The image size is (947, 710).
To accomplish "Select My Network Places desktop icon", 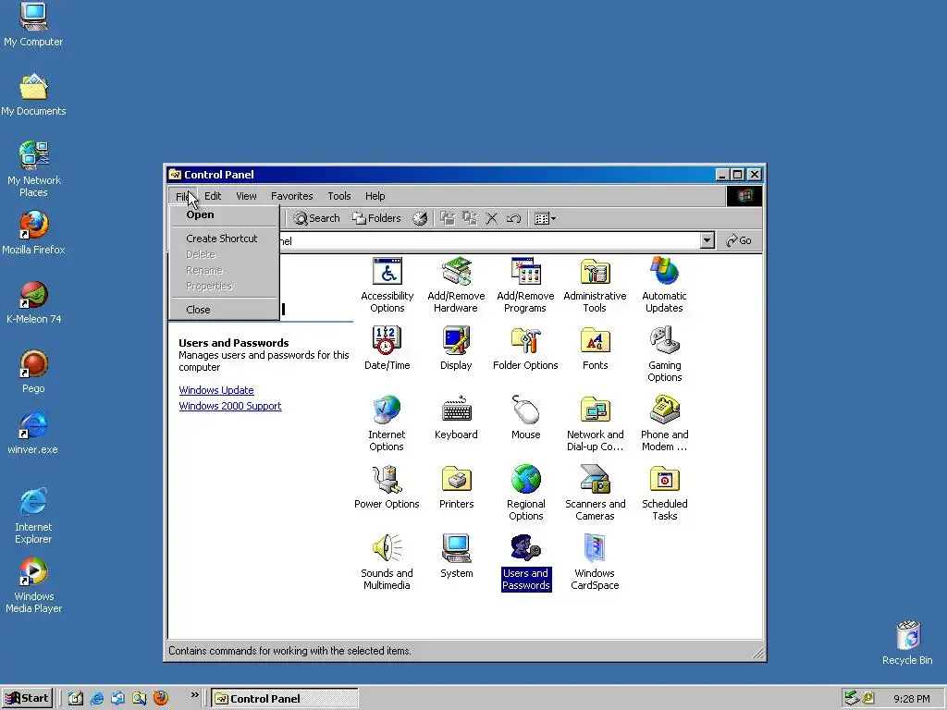I will 33,169.
